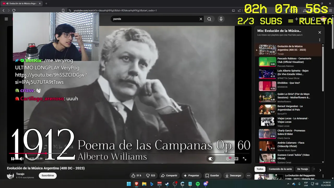
Task: Open the YouTube guide hamburger menu
Action: [x=6, y=19]
